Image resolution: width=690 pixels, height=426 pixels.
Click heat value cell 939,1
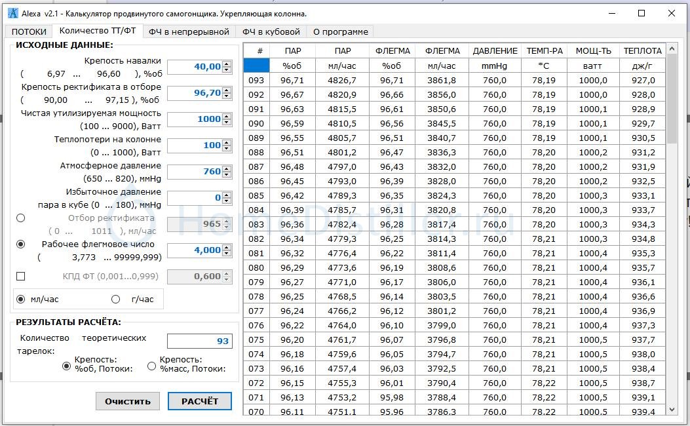pyautogui.click(x=643, y=397)
